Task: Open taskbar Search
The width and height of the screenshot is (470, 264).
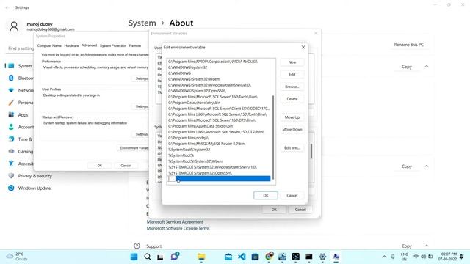Action: pos(147,257)
